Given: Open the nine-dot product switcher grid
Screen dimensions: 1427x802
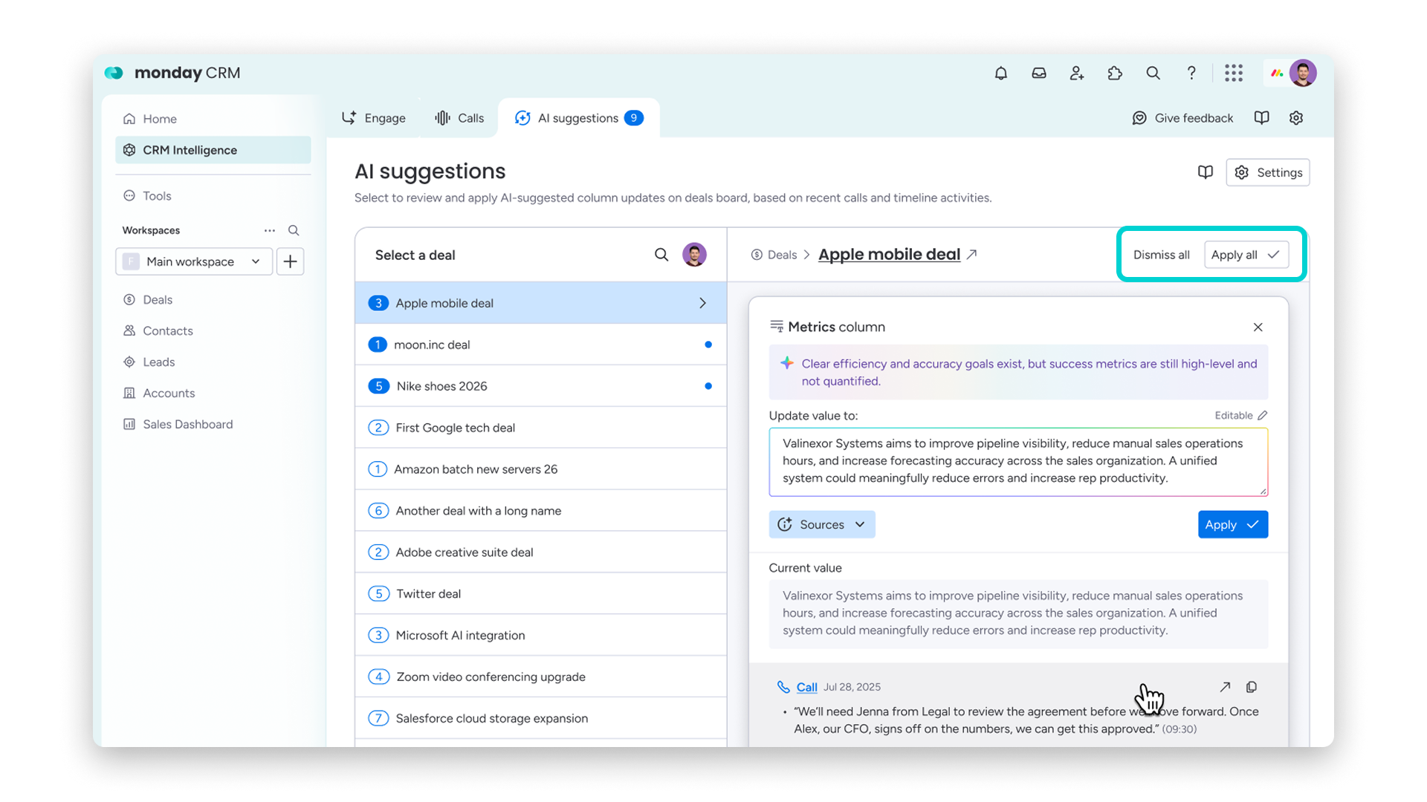Looking at the screenshot, I should point(1234,73).
